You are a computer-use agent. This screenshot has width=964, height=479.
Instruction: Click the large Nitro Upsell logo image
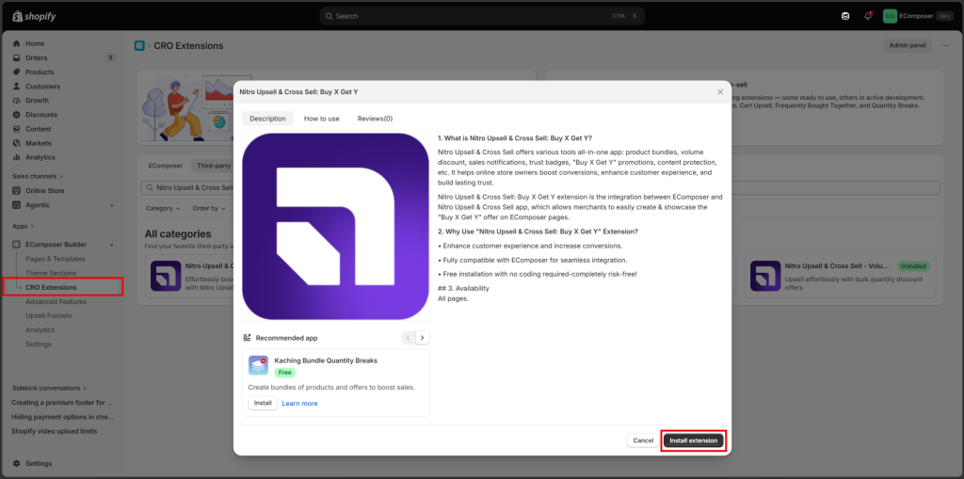tap(336, 226)
